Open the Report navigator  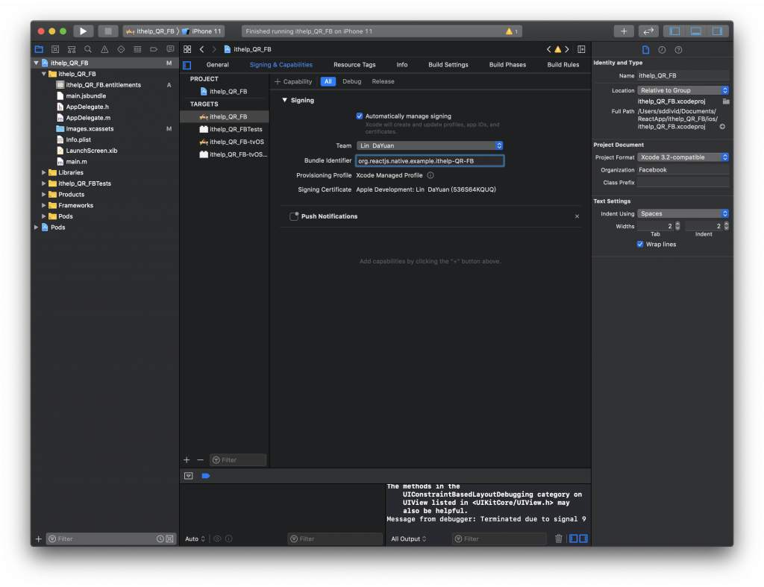click(171, 49)
